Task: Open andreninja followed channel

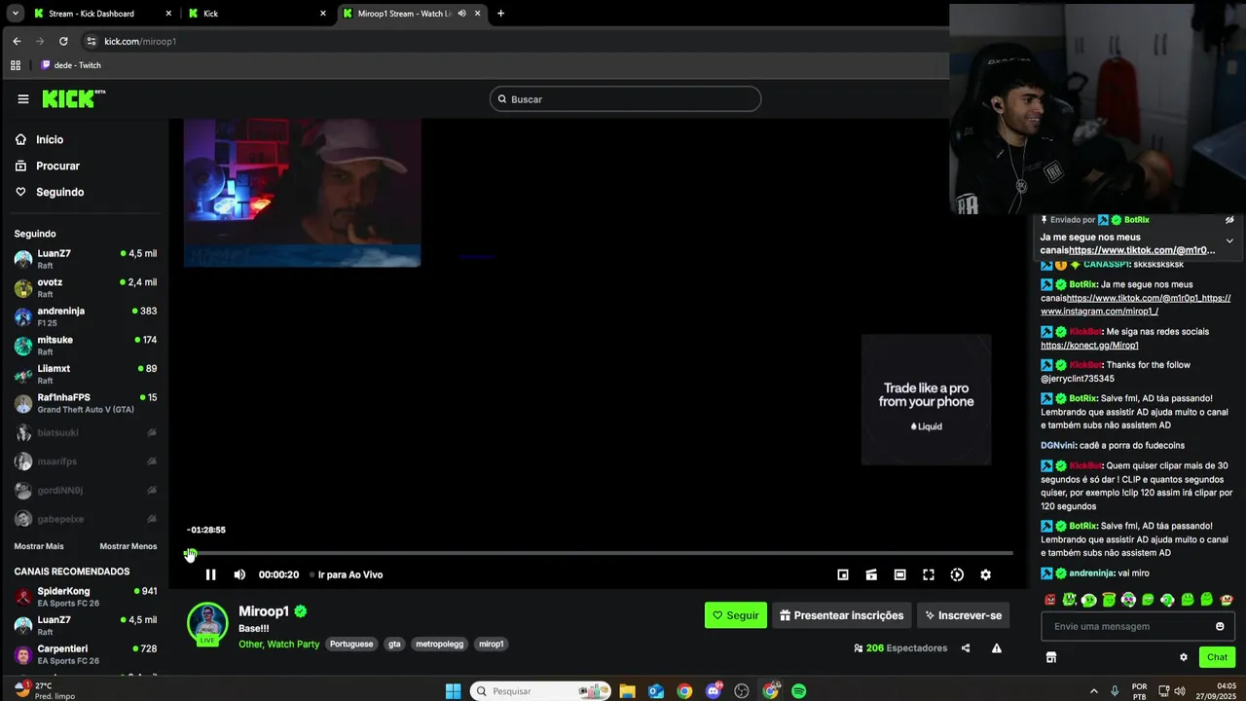Action: (85, 316)
